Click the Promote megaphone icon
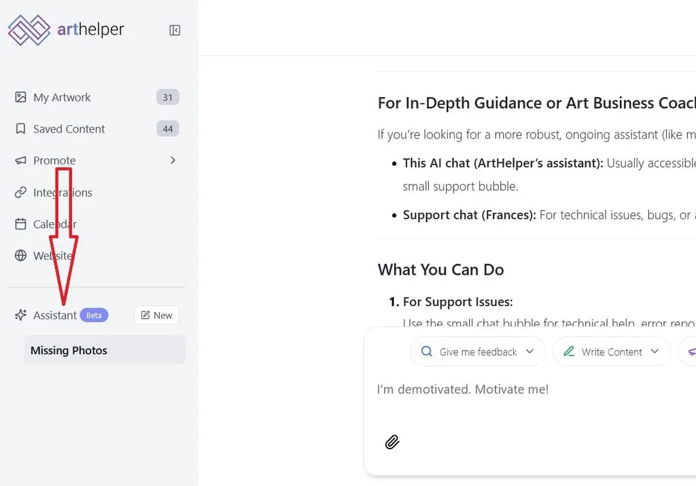The height and width of the screenshot is (486, 696). (x=20, y=160)
